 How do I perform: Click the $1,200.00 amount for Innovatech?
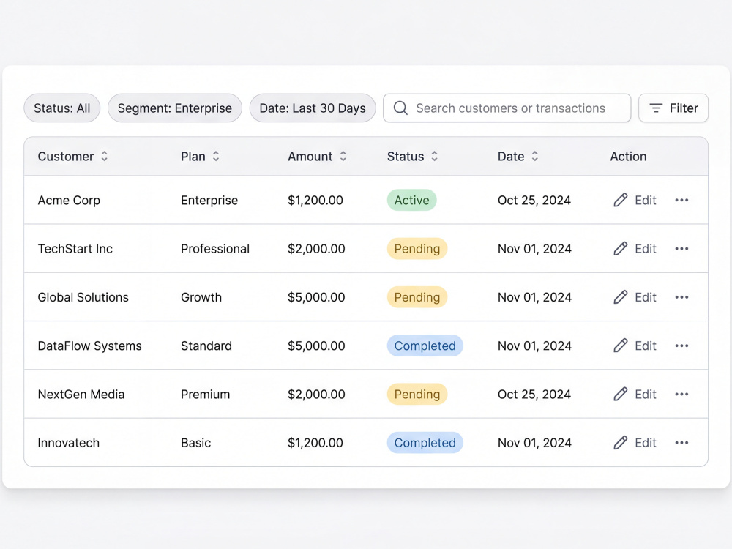point(315,443)
